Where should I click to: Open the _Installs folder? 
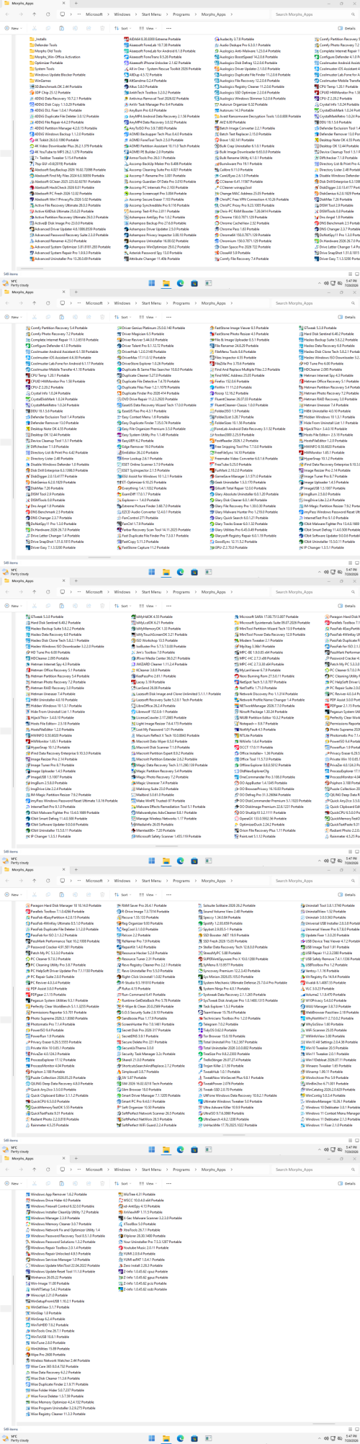pos(39,39)
